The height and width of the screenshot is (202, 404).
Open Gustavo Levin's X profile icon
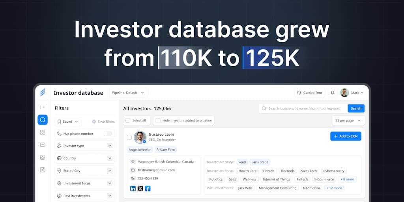pos(140,189)
